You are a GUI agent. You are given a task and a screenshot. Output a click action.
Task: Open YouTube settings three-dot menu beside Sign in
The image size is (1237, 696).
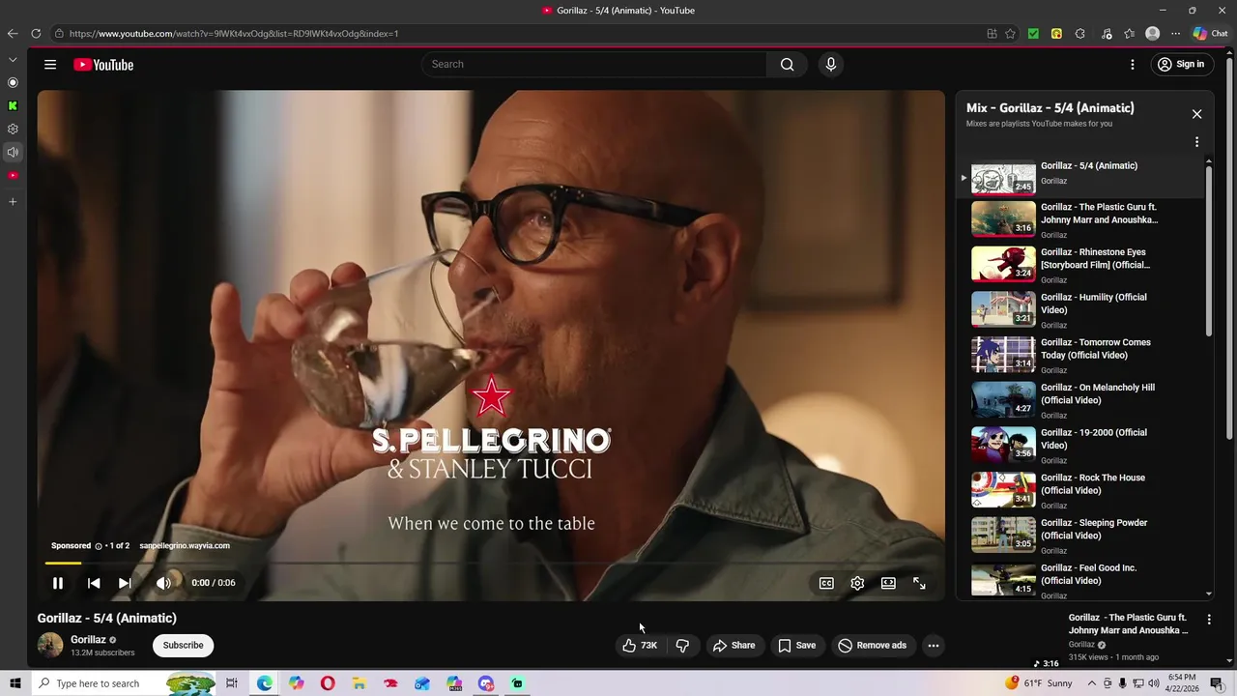[1133, 65]
